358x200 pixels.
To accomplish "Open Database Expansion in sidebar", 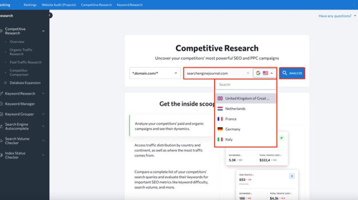I will tap(25, 83).
